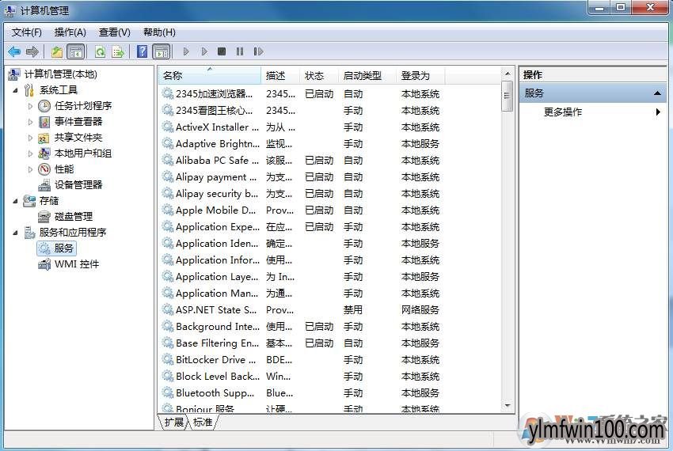This screenshot has width=673, height=451.
Task: Expand the 性能 node
Action: pos(30,169)
